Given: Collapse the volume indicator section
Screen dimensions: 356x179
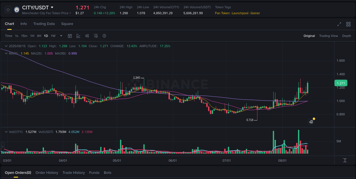Looking at the screenshot, I should [x=6, y=132].
